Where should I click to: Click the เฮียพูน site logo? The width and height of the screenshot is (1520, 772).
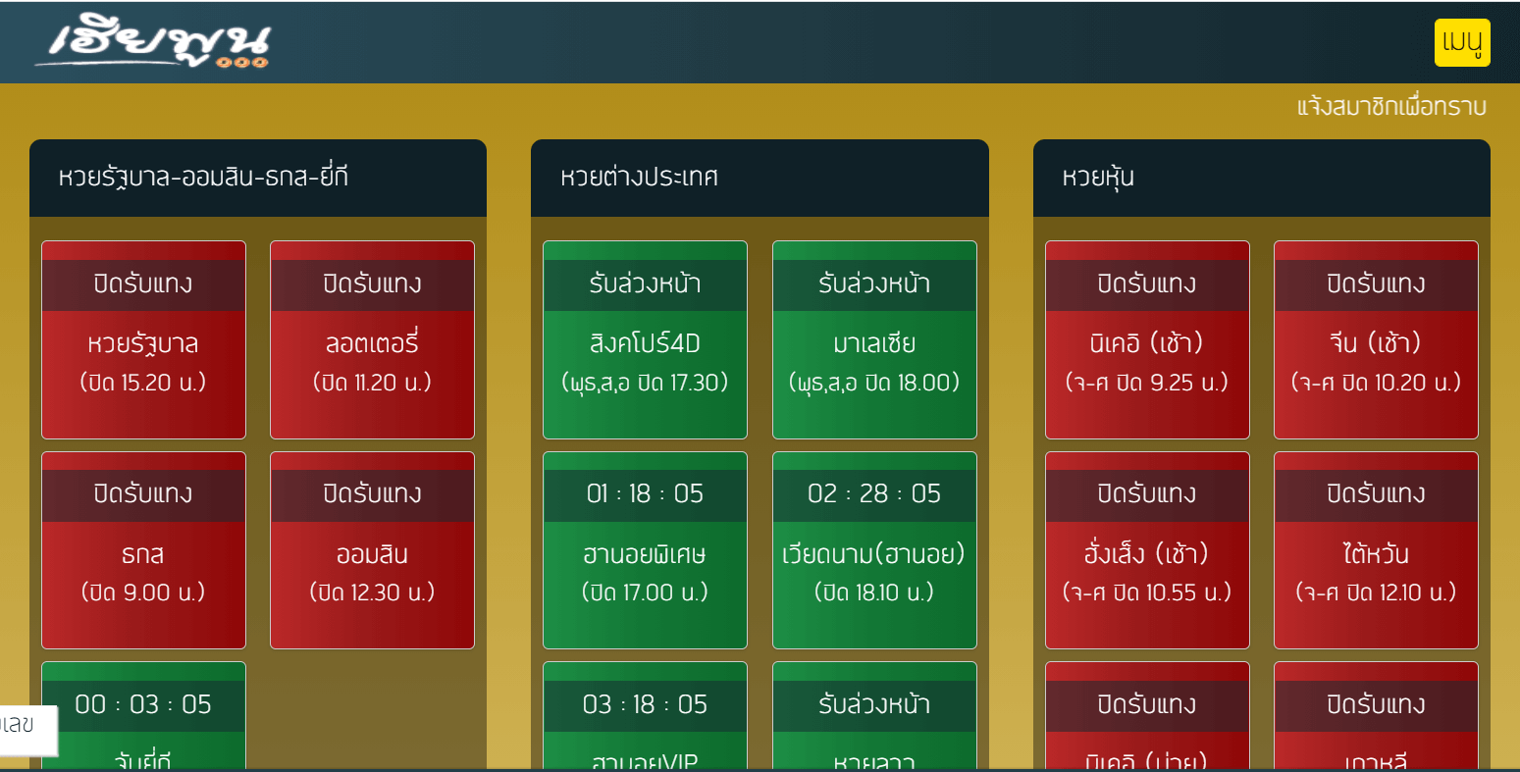point(152,42)
